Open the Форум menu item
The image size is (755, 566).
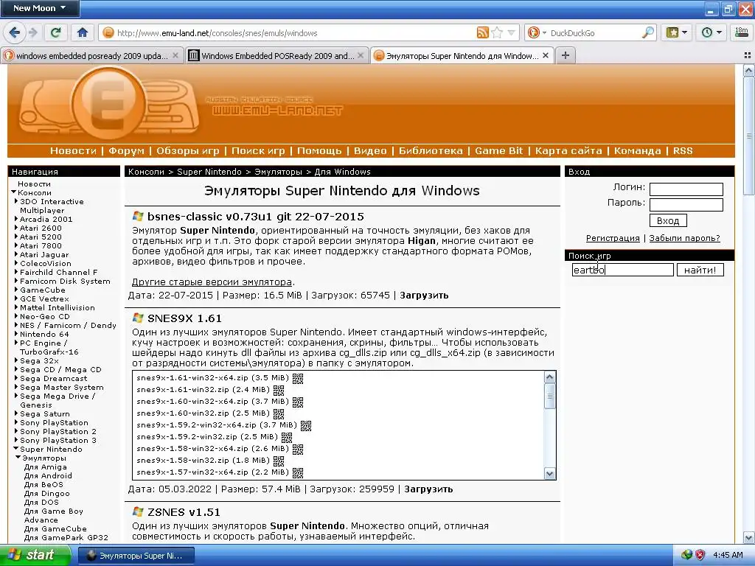point(126,150)
